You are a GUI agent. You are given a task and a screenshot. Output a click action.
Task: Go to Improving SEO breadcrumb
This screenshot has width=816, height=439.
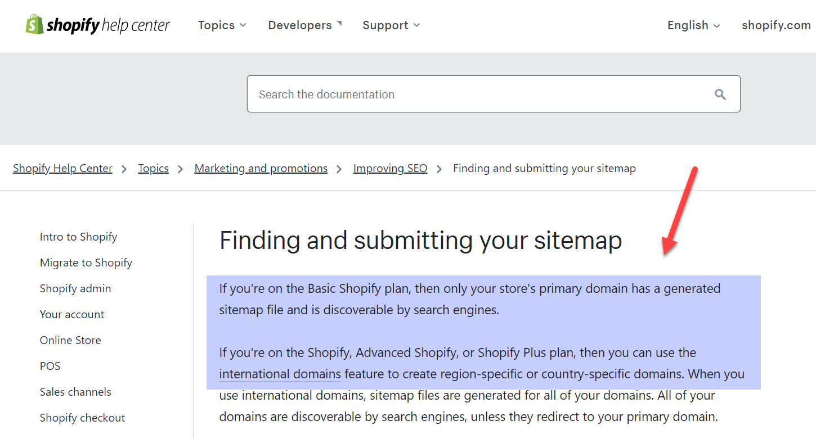click(390, 169)
